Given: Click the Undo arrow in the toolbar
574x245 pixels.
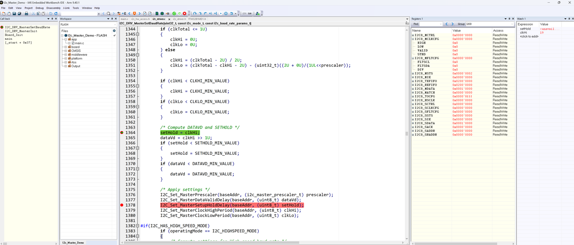Looking at the screenshot, I should [51, 13].
